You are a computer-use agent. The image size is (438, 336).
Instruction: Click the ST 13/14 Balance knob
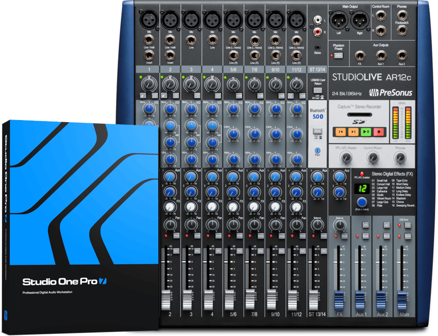point(317,224)
